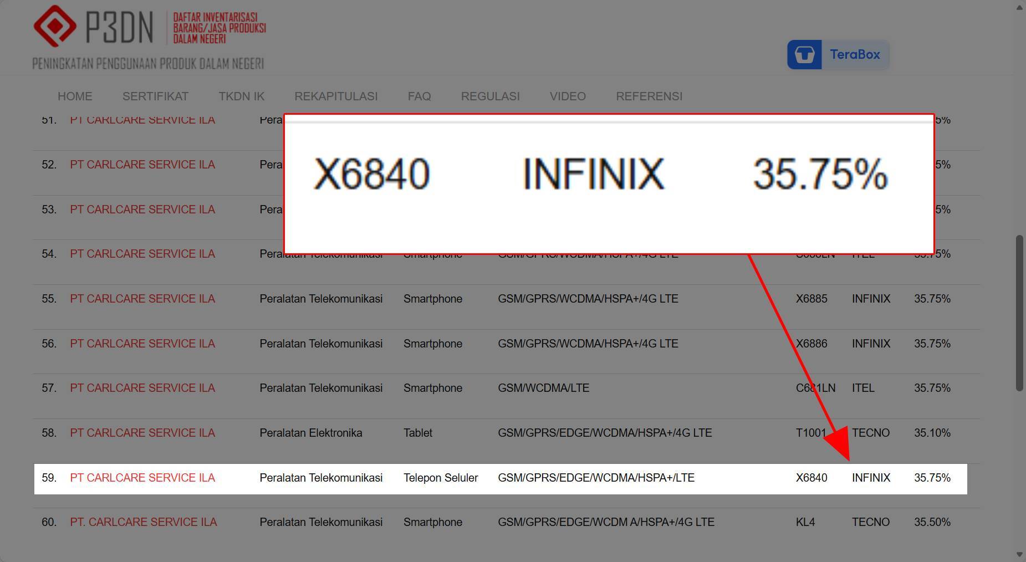The height and width of the screenshot is (562, 1026).
Task: Click row number 55.
Action: point(49,299)
